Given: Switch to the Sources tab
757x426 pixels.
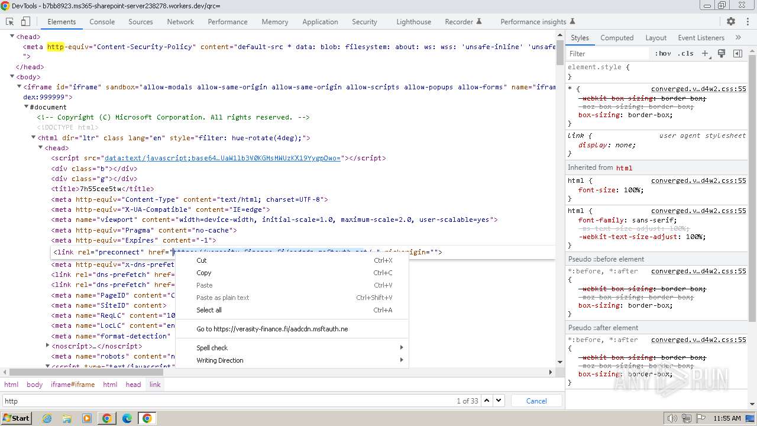Looking at the screenshot, I should 141,21.
